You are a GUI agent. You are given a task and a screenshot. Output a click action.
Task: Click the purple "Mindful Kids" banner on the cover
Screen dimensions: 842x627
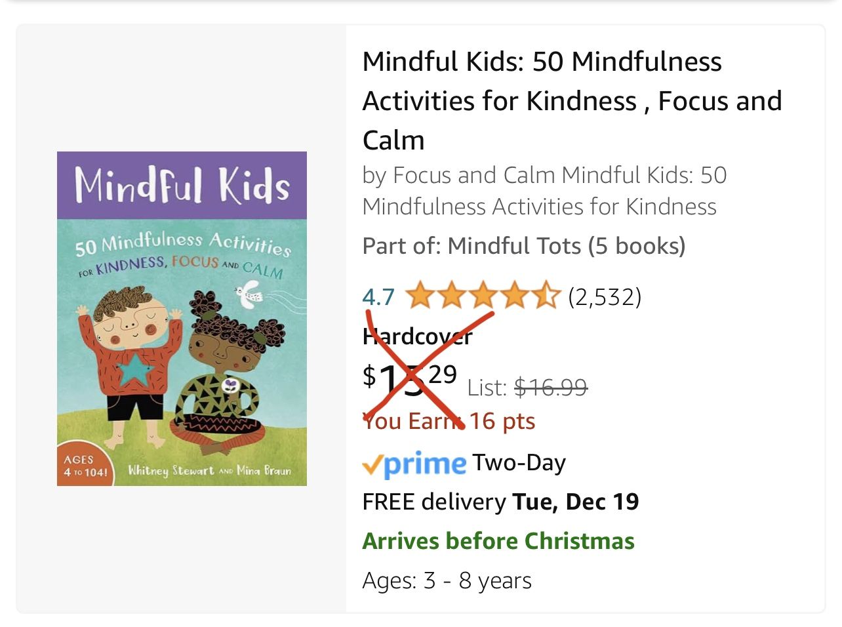(x=182, y=185)
